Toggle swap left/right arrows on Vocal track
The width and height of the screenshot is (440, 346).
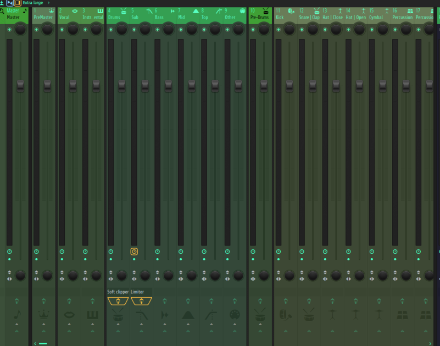tap(62, 279)
